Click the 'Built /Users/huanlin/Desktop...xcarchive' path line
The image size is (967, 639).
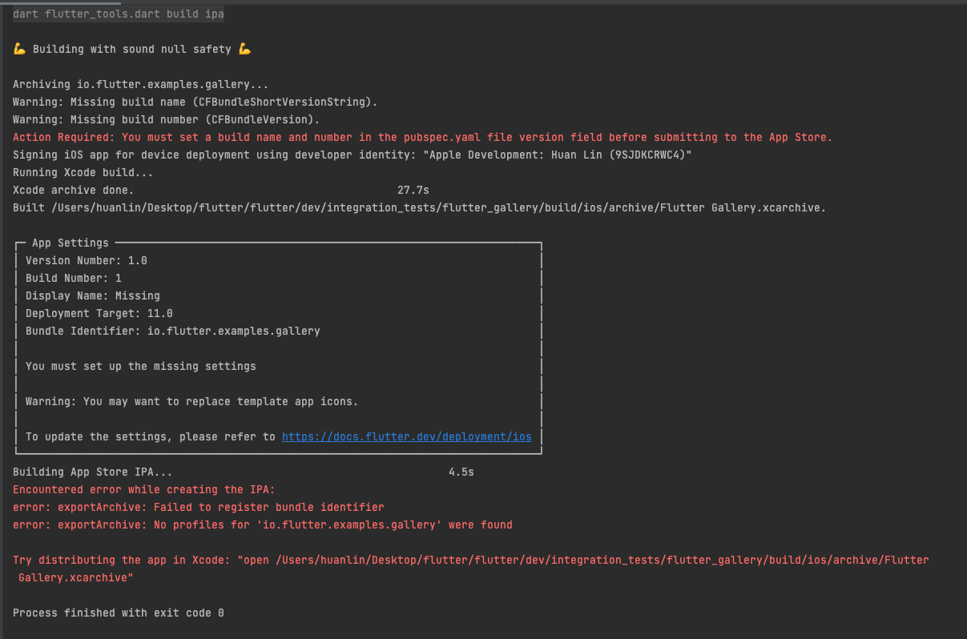[x=419, y=207]
